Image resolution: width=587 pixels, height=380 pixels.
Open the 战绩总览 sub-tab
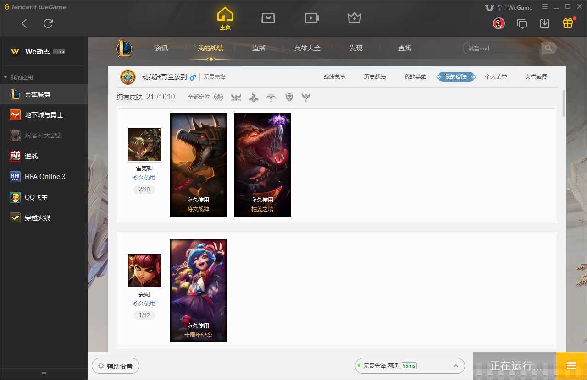click(x=335, y=77)
